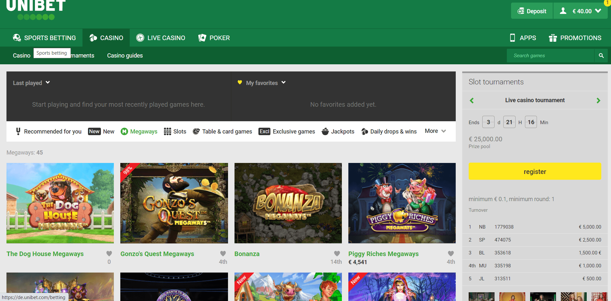611x301 pixels.
Task: Go to next slot tournament
Action: point(598,101)
